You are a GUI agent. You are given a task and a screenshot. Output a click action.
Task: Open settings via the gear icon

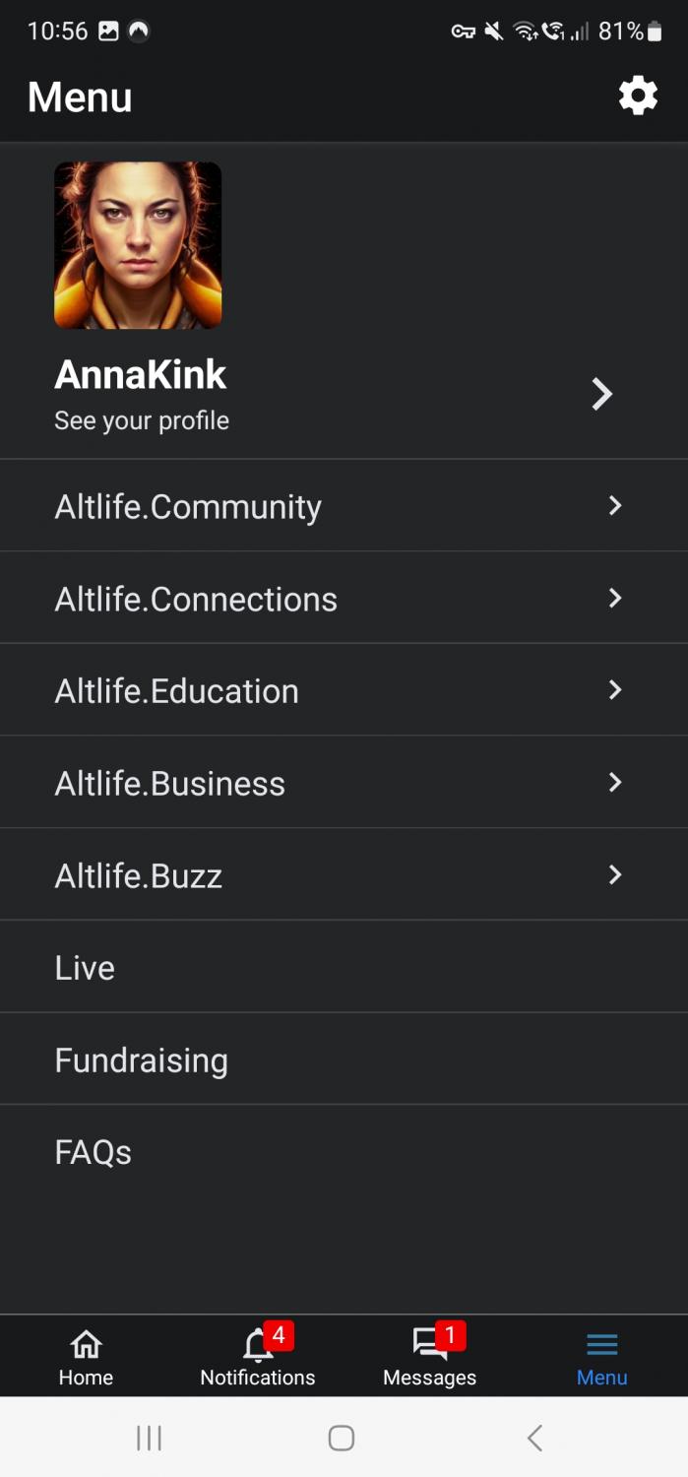pyautogui.click(x=638, y=96)
